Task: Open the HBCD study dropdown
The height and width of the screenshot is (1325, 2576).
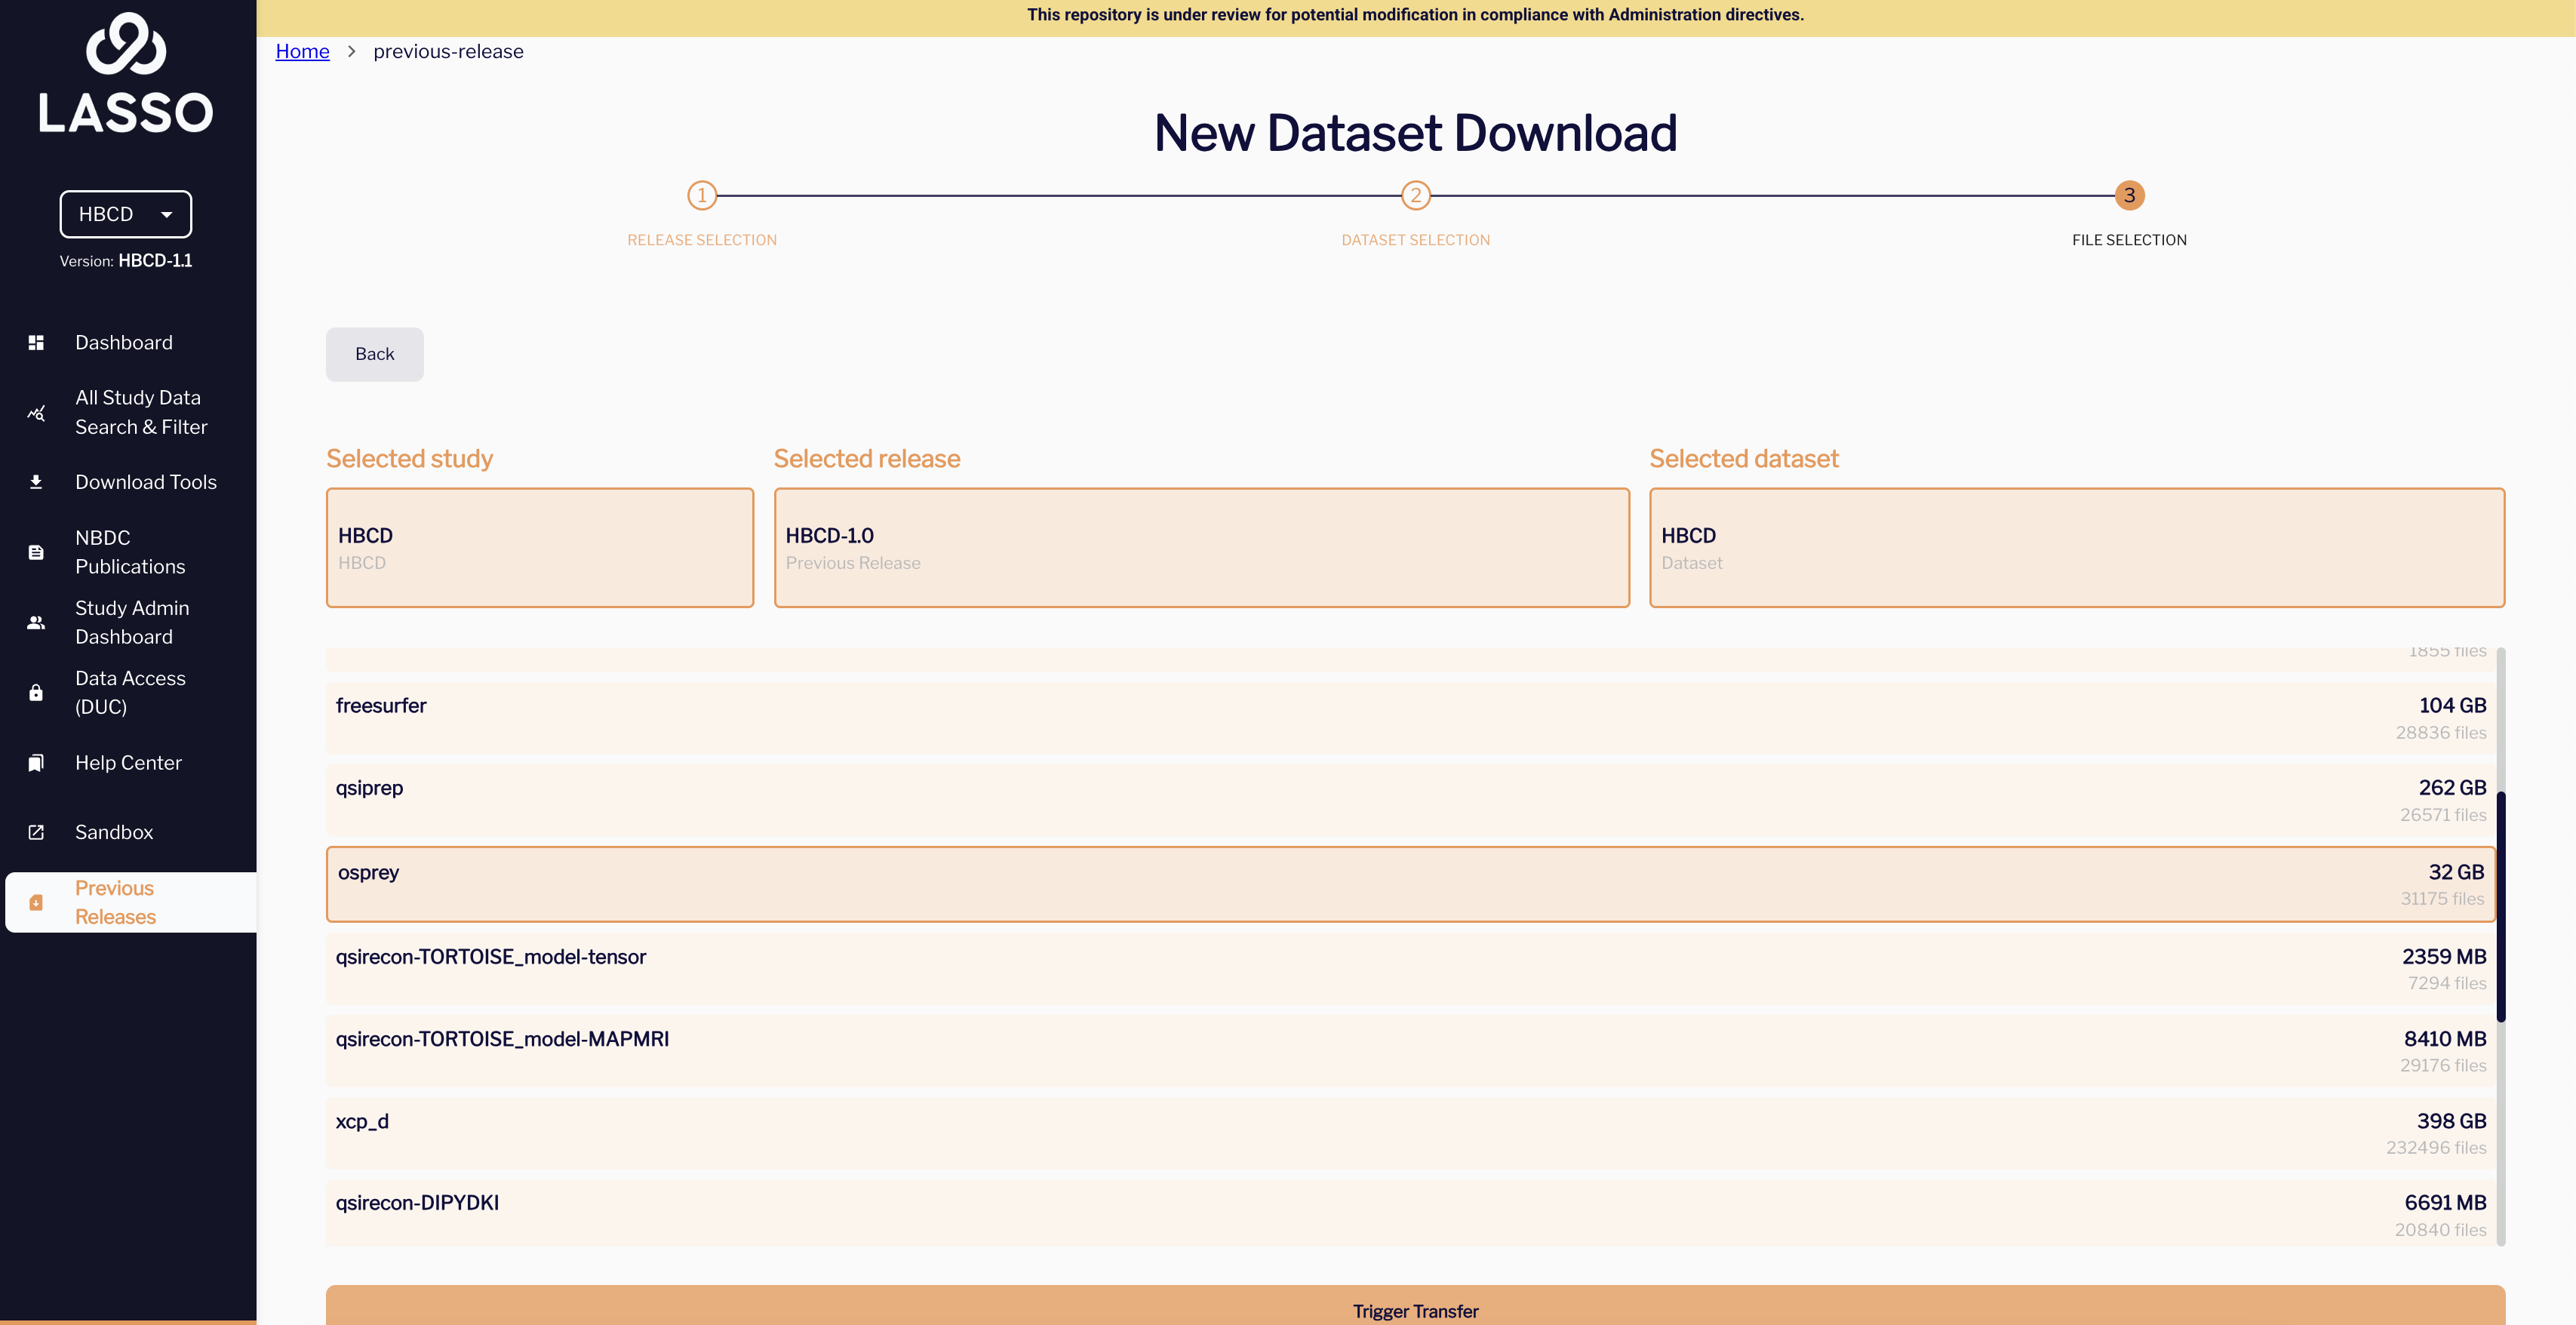Action: click(126, 214)
